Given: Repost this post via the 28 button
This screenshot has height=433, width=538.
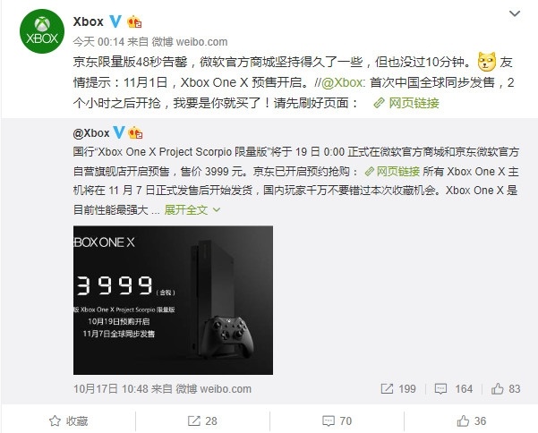Looking at the screenshot, I should 202,421.
